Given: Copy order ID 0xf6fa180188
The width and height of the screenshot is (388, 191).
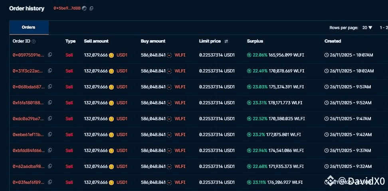Looking at the screenshot, I should click(50, 102).
